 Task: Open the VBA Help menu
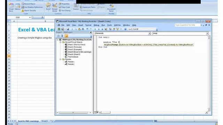click(134, 25)
